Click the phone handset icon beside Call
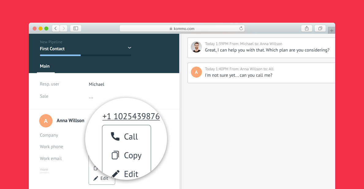This screenshot has height=189, width=364. point(115,137)
